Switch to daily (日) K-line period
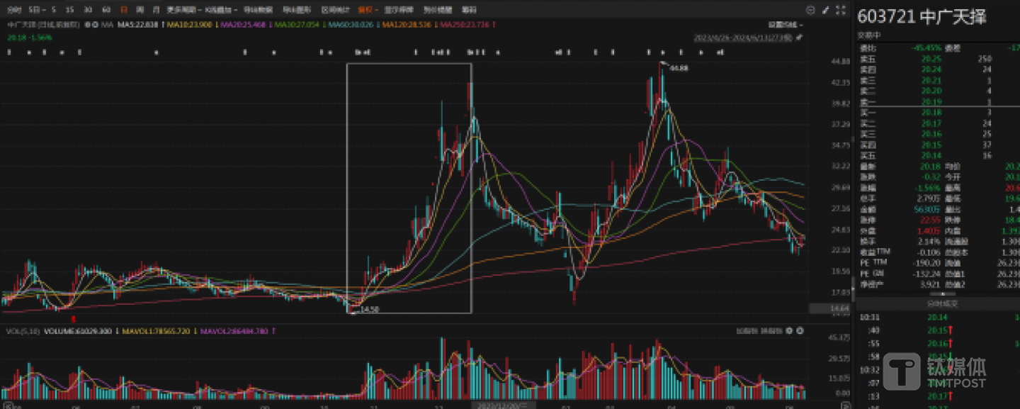 pos(124,10)
